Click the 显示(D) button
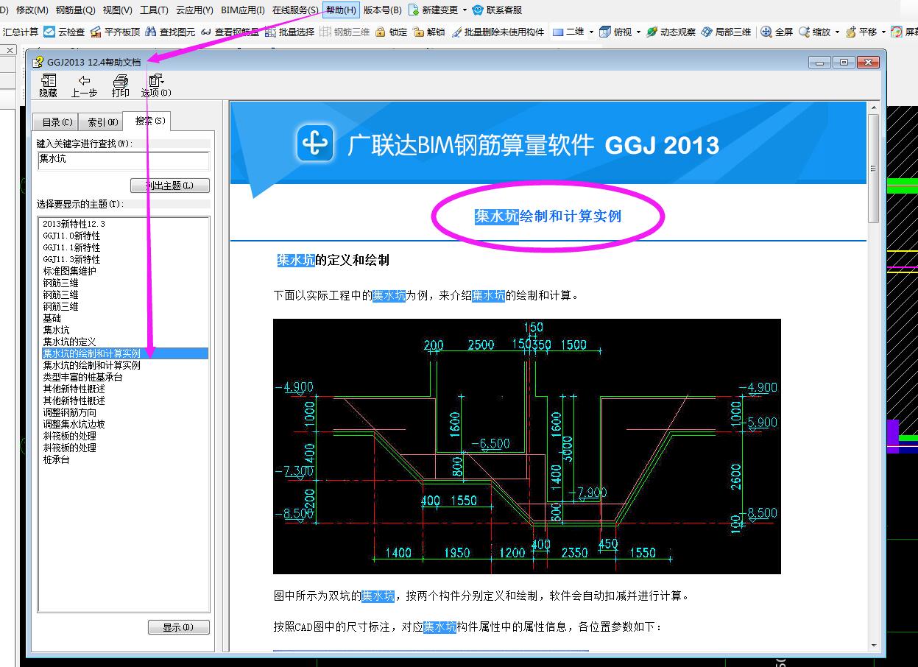Screen dimensions: 918x667 click(179, 627)
